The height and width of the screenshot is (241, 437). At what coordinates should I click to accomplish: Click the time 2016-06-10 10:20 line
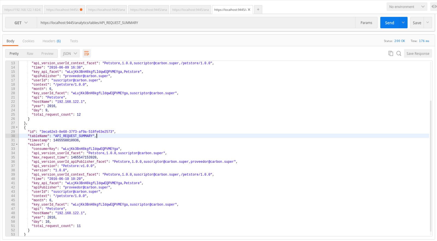(x=58, y=179)
